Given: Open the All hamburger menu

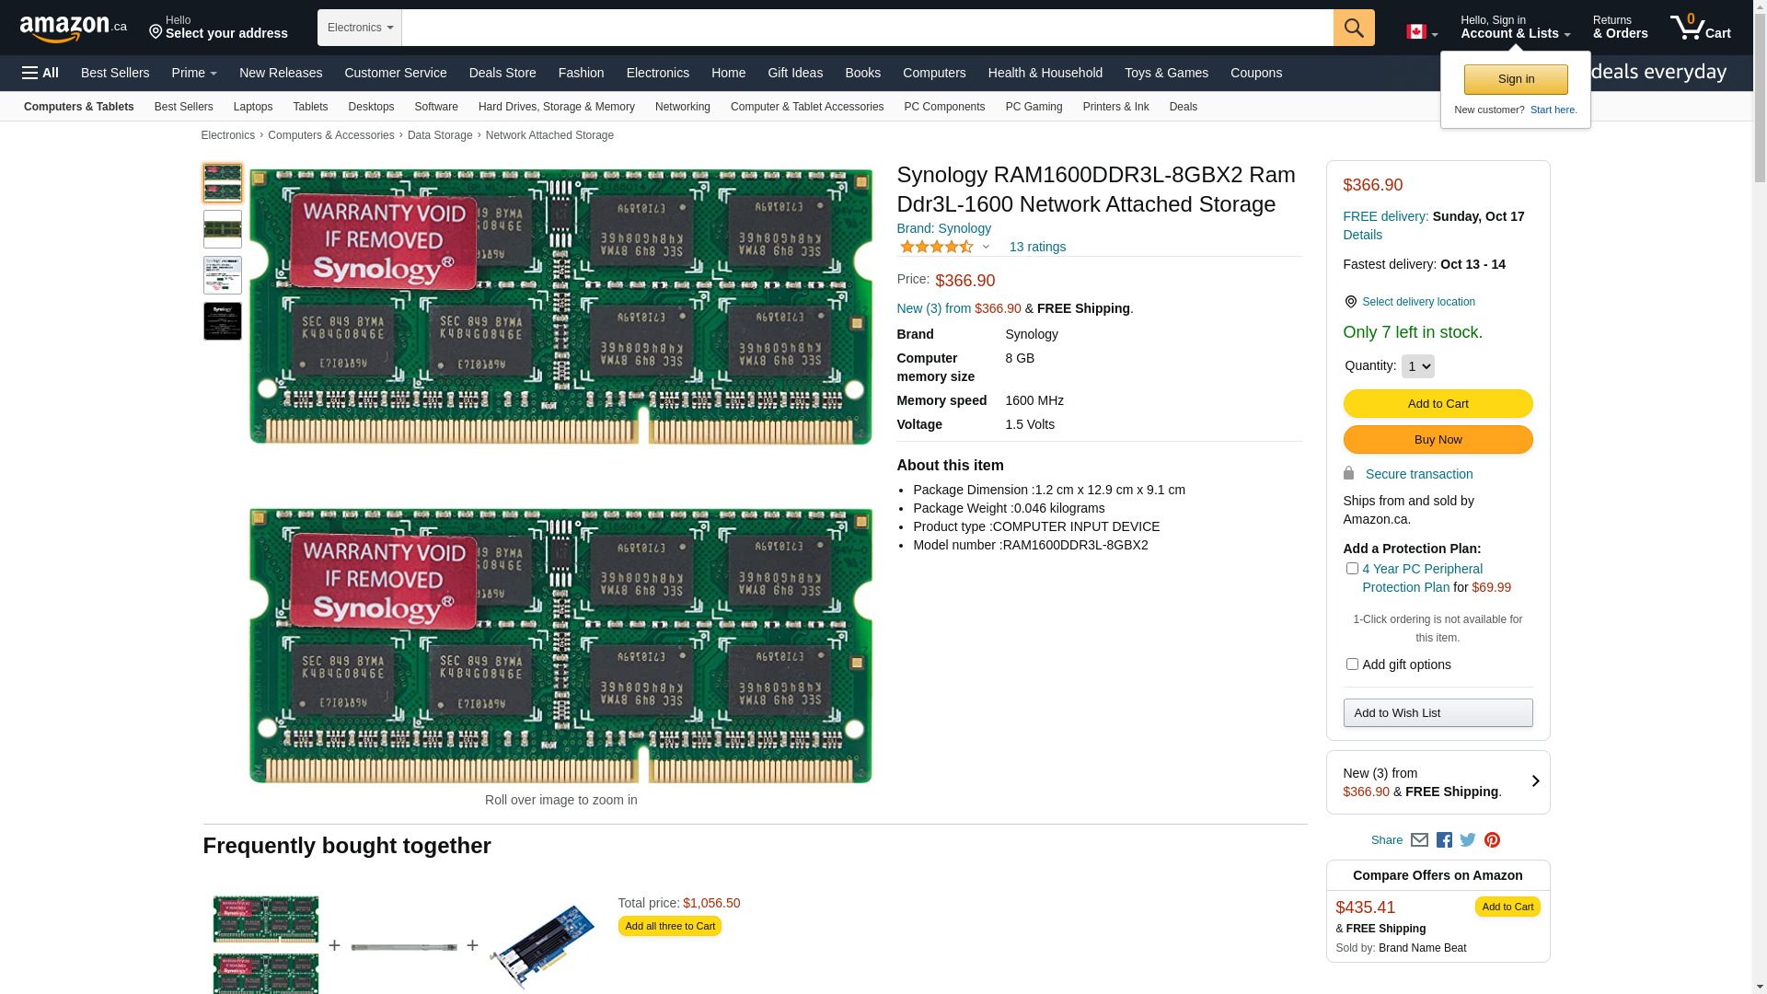Looking at the screenshot, I should [x=40, y=73].
